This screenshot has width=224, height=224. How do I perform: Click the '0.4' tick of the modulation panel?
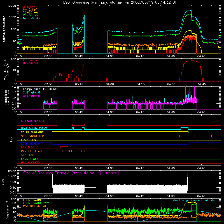coord(14,87)
